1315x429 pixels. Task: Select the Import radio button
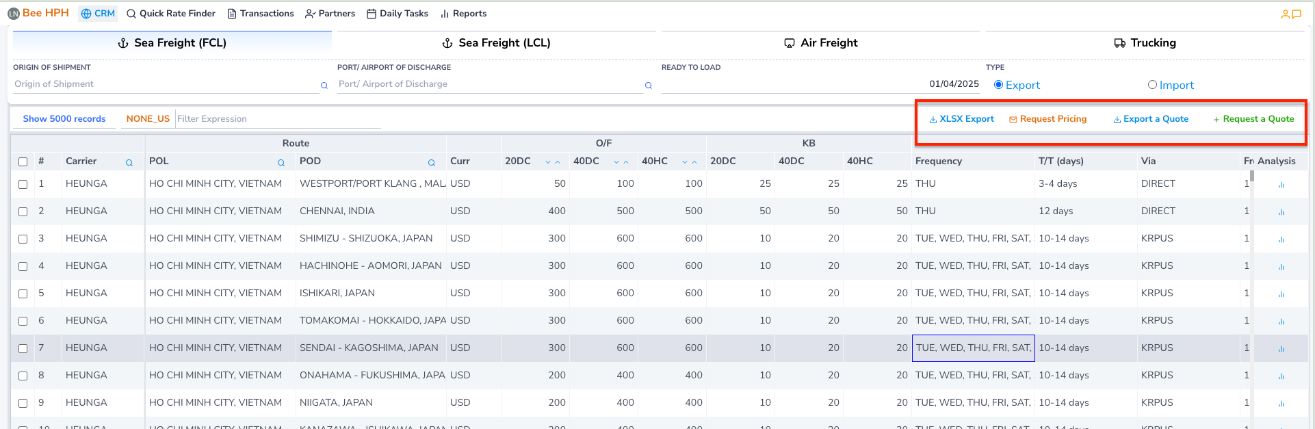coord(1152,85)
